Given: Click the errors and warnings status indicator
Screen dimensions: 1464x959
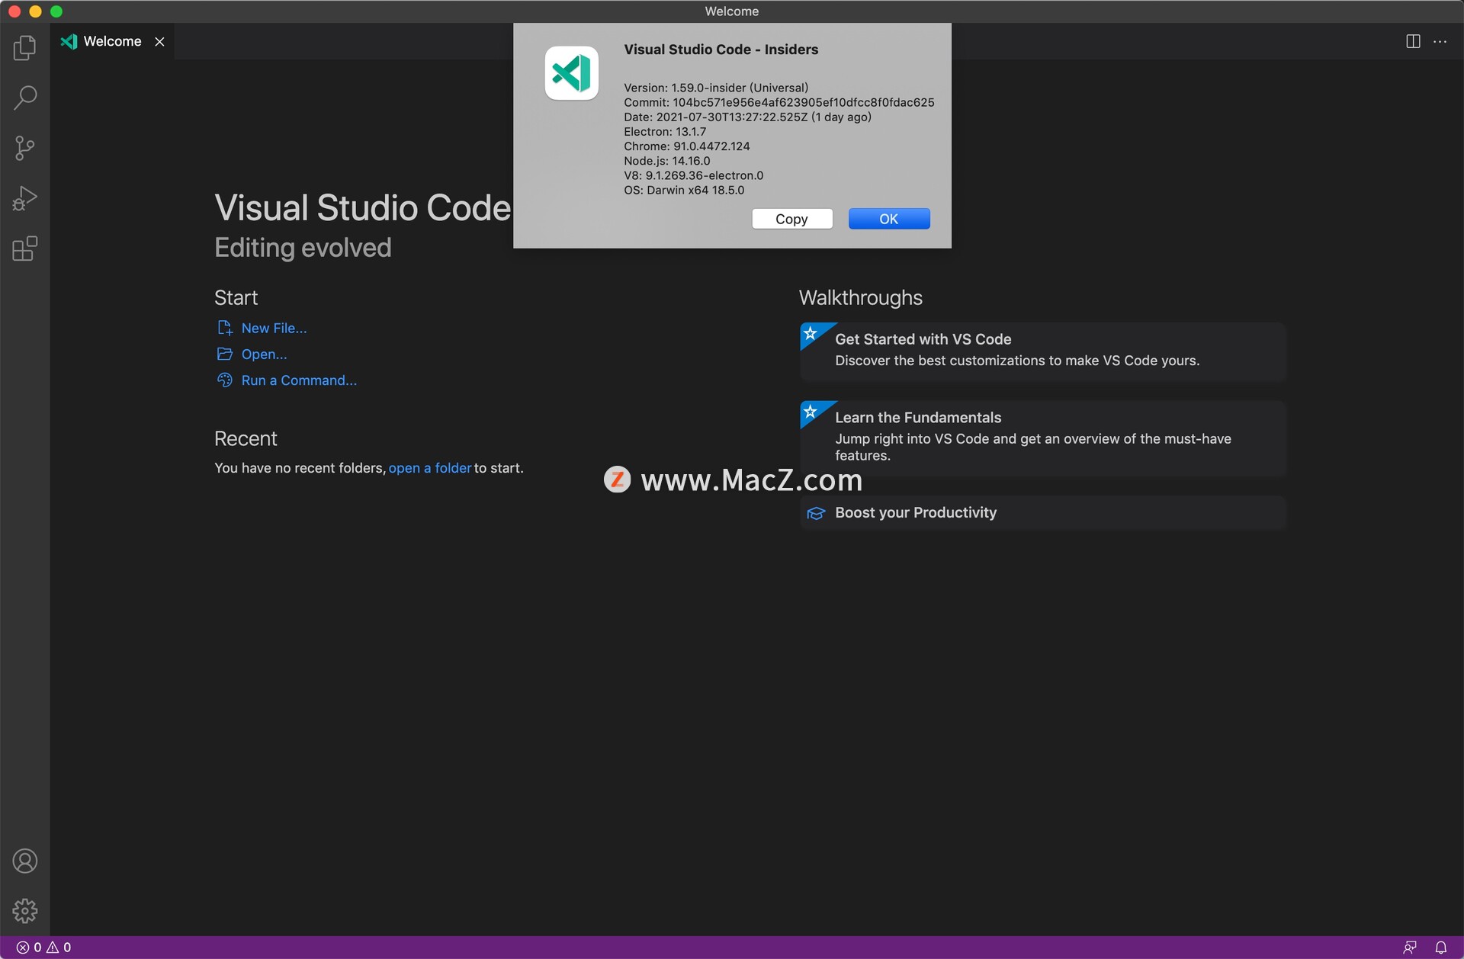Looking at the screenshot, I should [43, 947].
